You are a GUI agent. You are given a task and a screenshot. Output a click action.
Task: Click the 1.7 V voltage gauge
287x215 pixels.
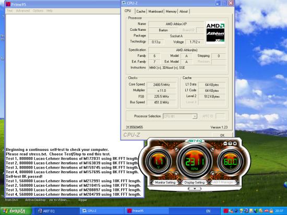tap(159, 162)
